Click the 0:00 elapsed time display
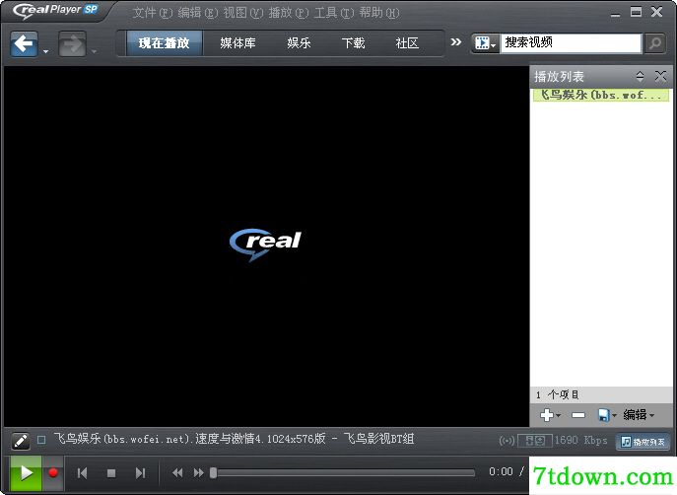This screenshot has width=677, height=495. [501, 471]
